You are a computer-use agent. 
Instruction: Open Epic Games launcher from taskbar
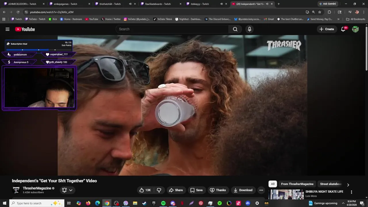154,203
